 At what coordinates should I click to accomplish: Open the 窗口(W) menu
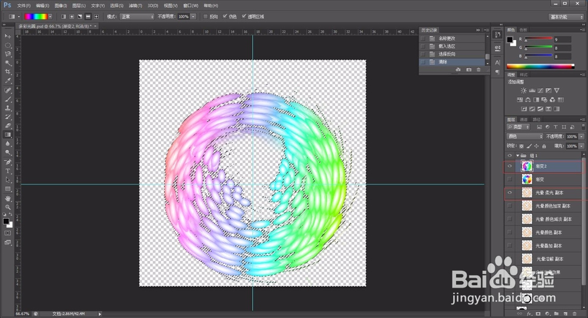[191, 6]
